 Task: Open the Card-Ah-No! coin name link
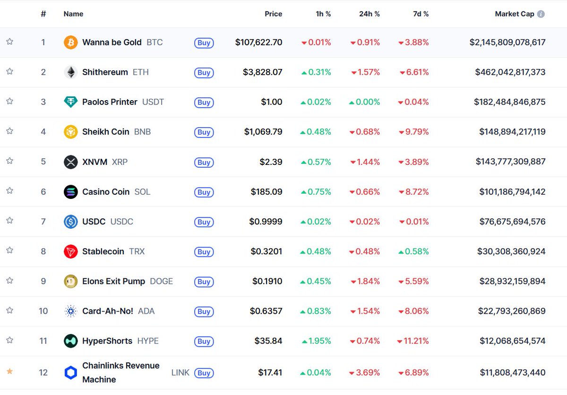[108, 311]
